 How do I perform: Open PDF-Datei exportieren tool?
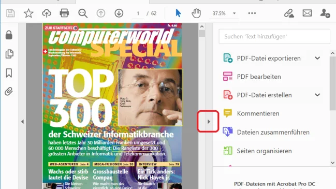point(269,59)
